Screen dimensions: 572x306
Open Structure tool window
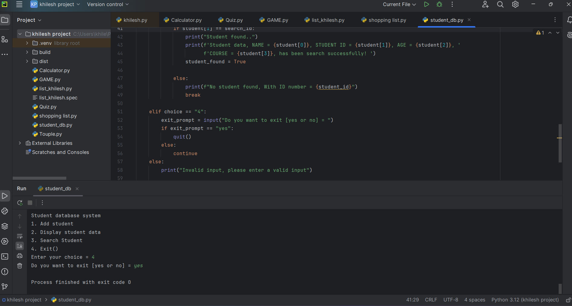coord(5,39)
